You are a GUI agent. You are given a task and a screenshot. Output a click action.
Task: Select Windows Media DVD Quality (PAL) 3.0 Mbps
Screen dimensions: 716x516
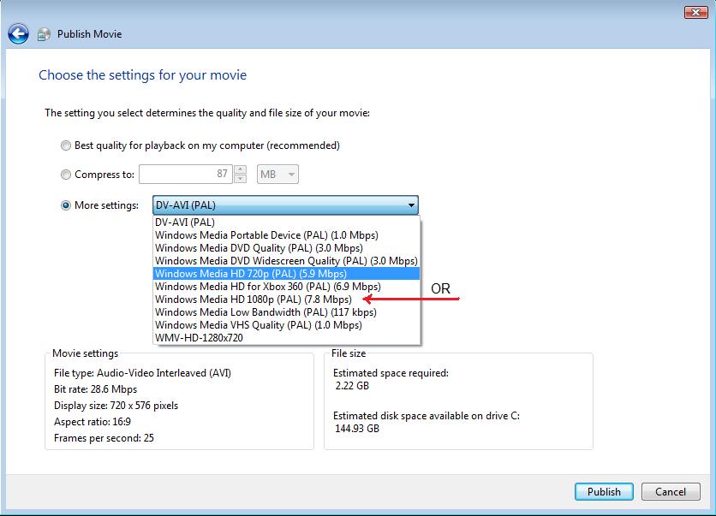click(x=259, y=248)
